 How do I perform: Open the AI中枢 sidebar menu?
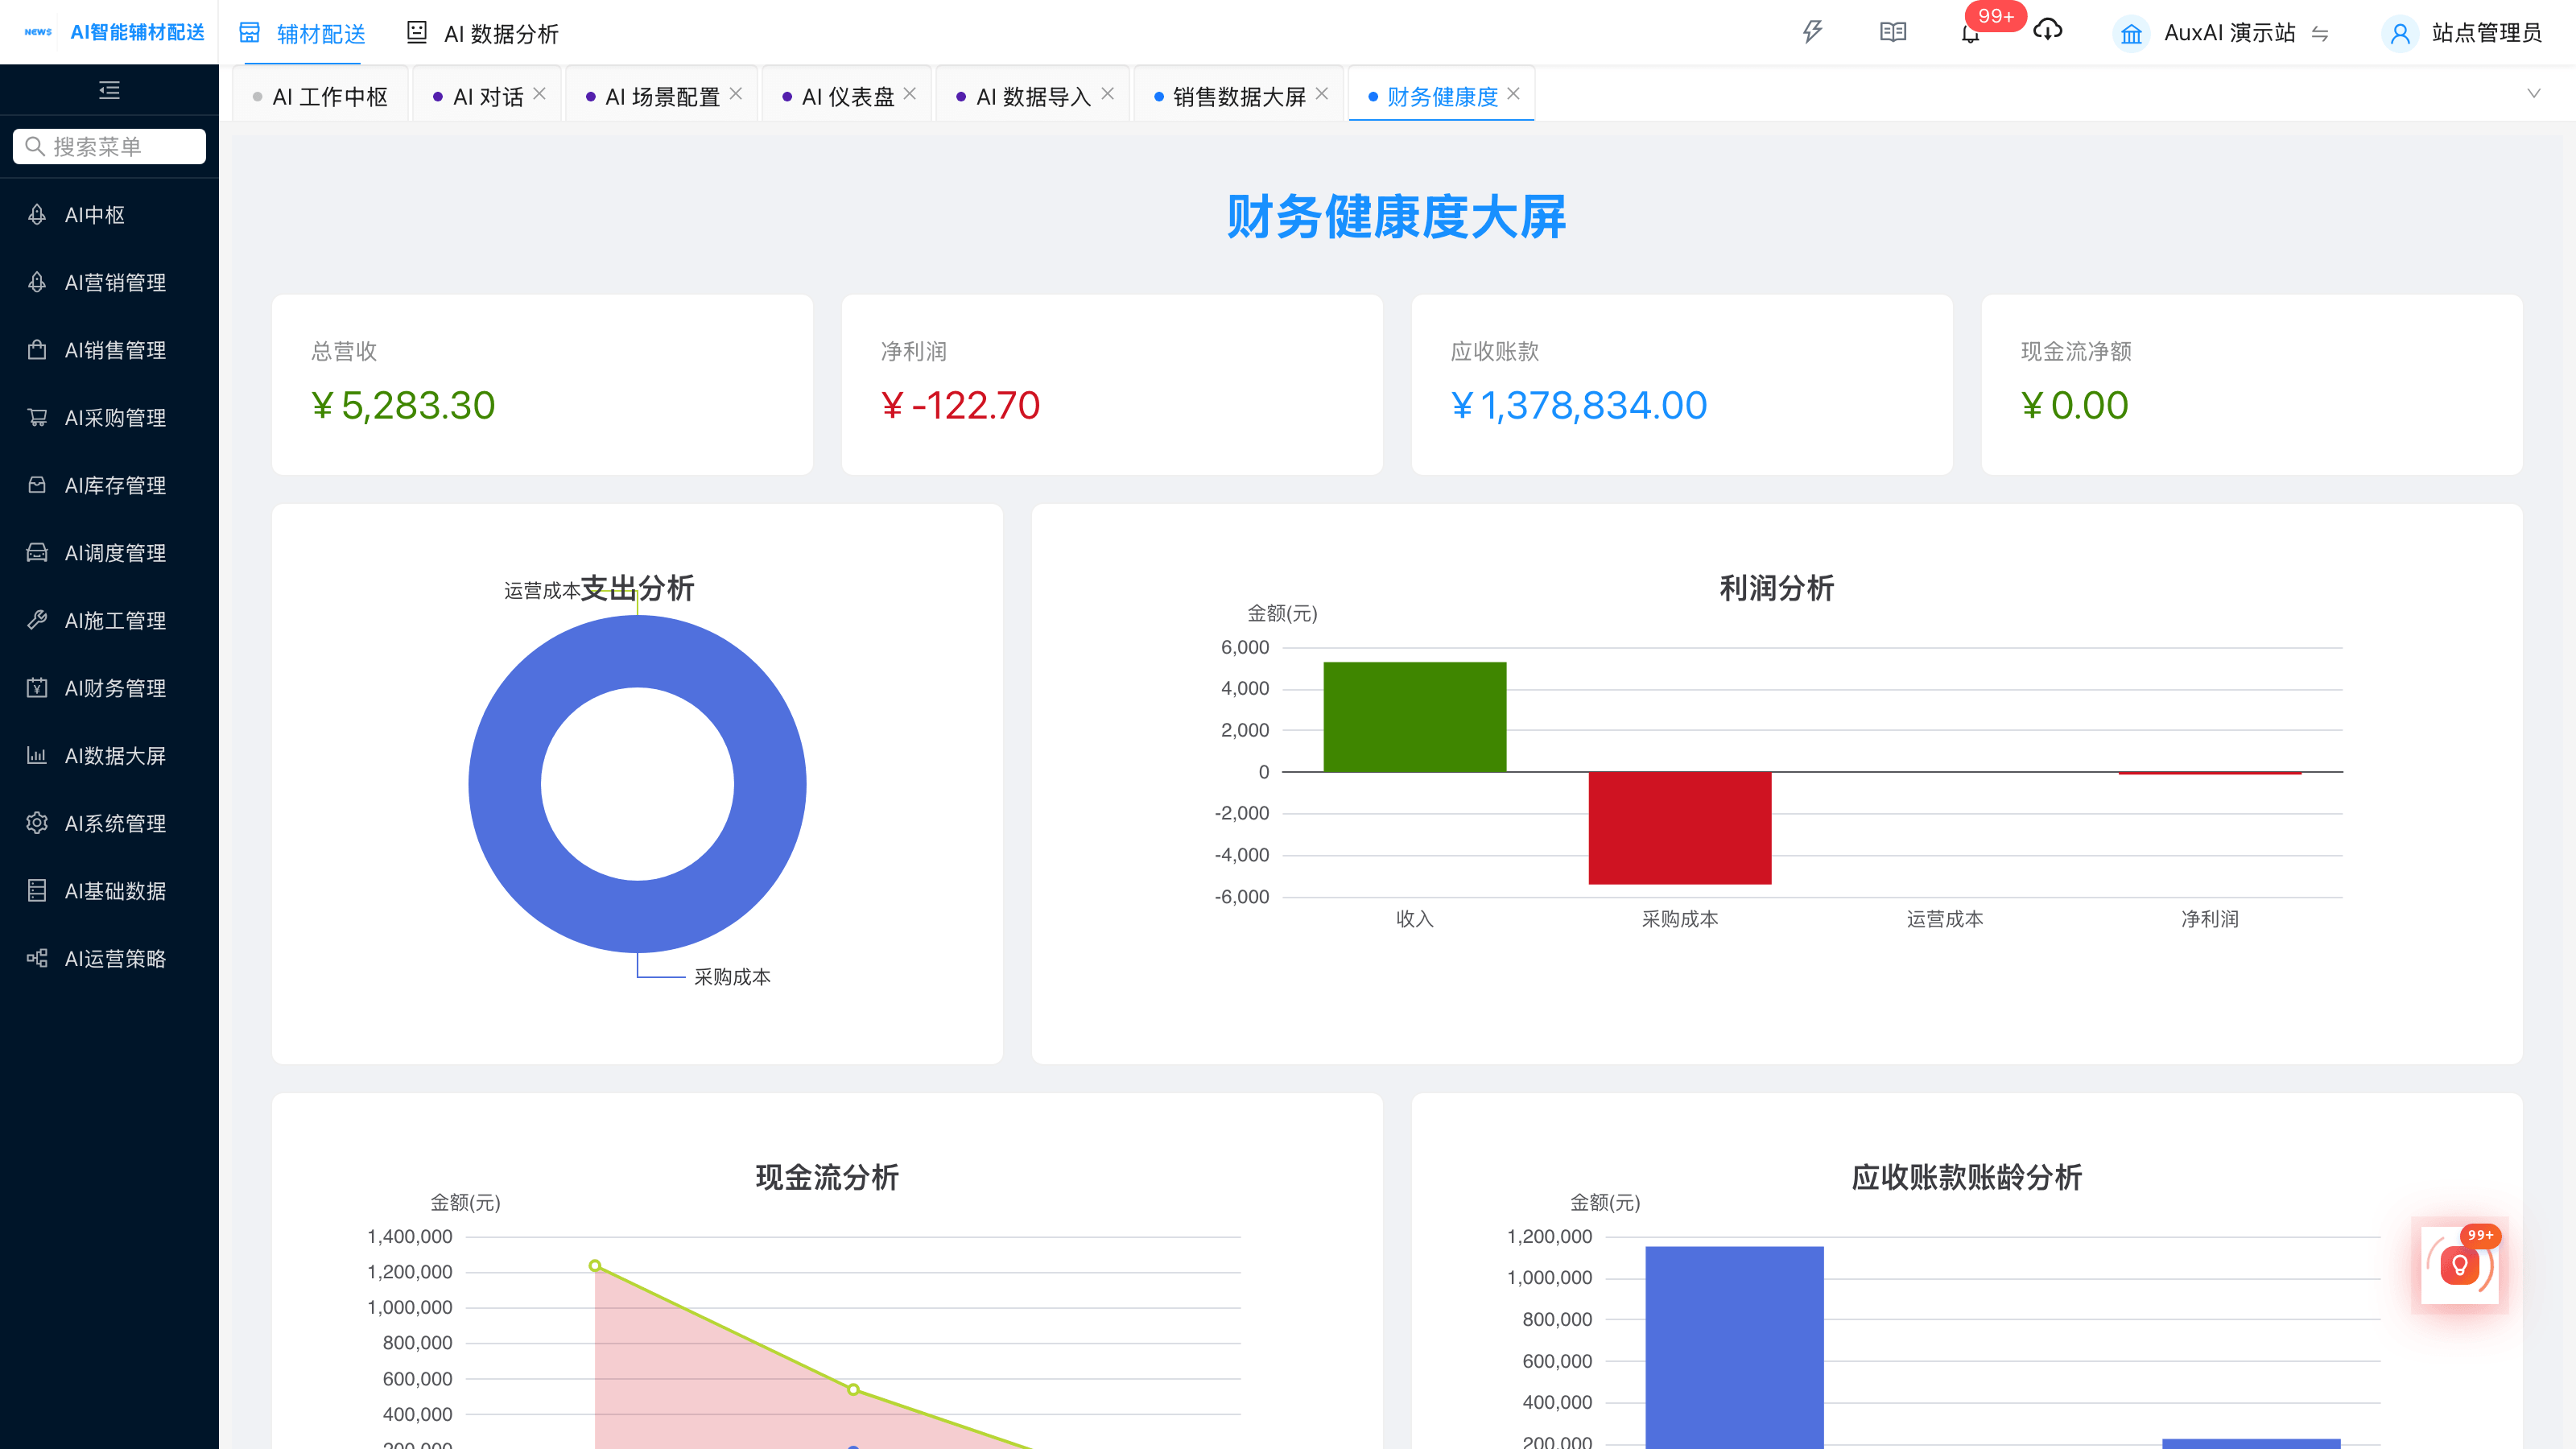[109, 215]
